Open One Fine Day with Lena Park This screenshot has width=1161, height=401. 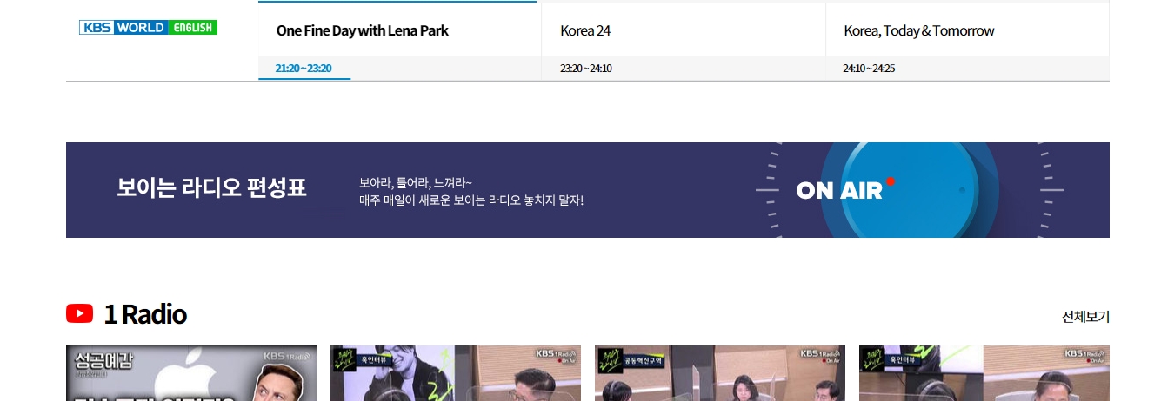pyautogui.click(x=363, y=30)
